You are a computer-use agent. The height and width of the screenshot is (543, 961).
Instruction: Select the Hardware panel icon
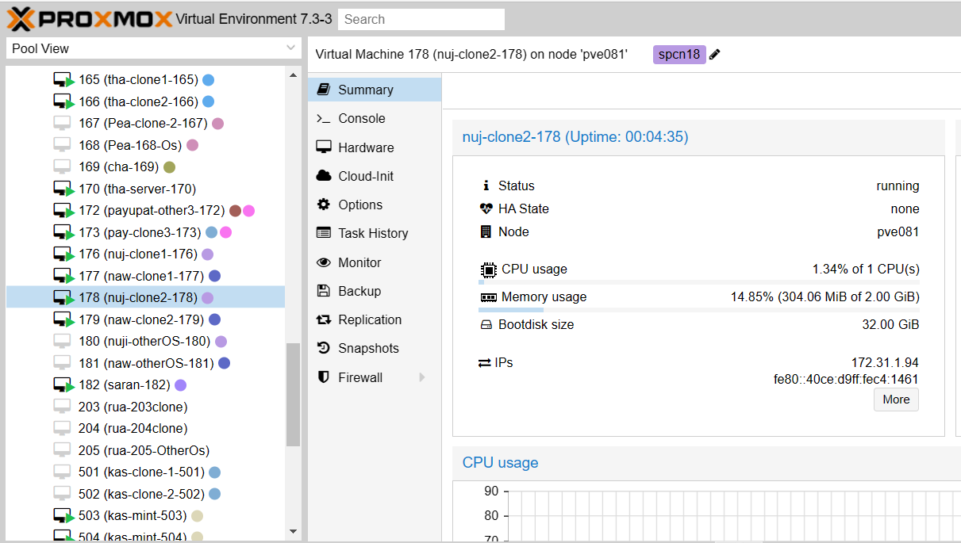(x=326, y=147)
